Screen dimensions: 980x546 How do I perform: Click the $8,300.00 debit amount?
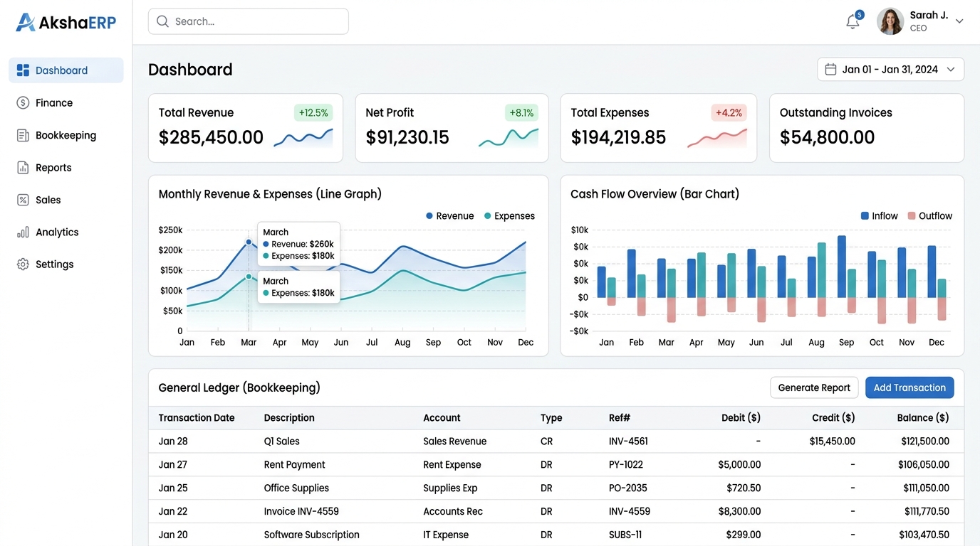(x=739, y=511)
